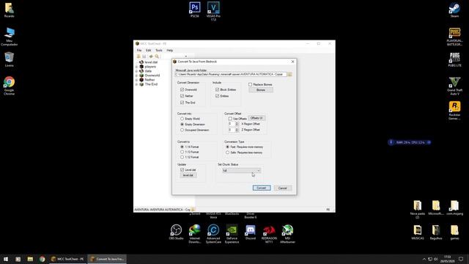The height and width of the screenshot is (264, 469).
Task: Open File Explorer from the taskbar
Action: pyautogui.click(x=30, y=259)
